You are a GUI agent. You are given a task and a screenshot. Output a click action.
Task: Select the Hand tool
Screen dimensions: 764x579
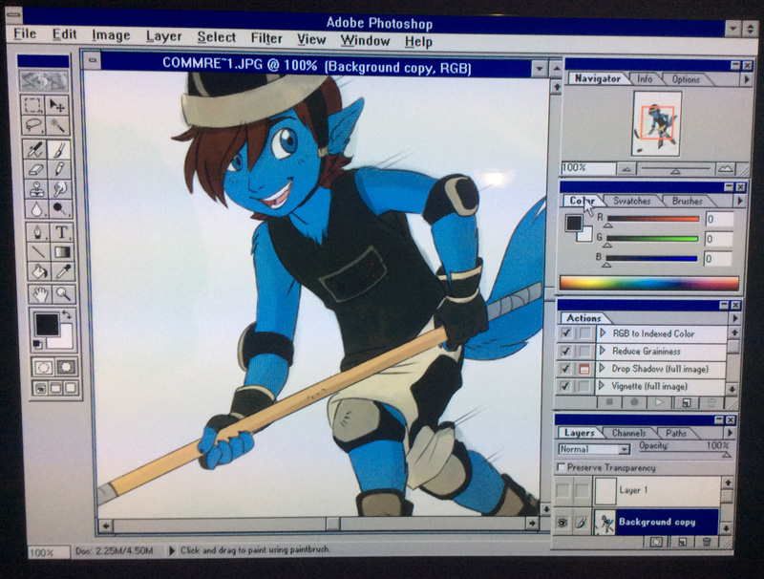click(x=40, y=294)
